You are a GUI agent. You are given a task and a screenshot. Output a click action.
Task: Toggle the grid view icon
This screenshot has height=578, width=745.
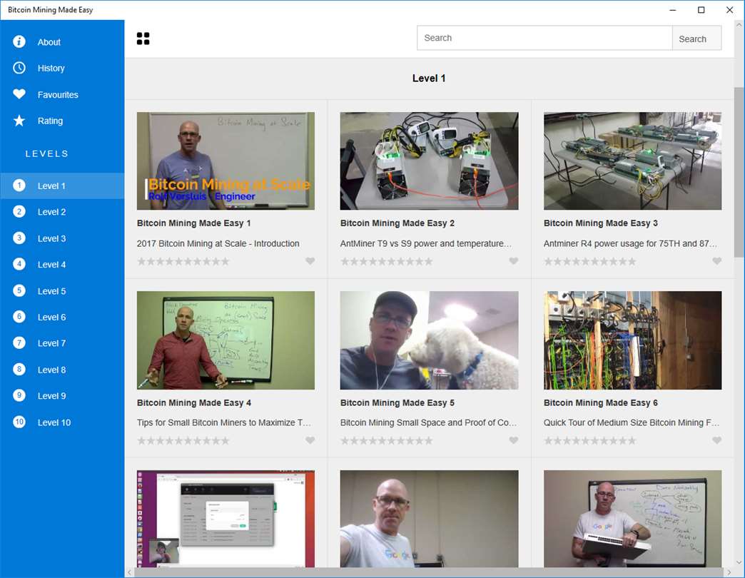point(143,39)
